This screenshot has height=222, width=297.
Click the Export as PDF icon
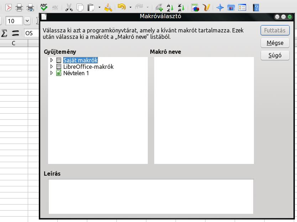(8, 7)
